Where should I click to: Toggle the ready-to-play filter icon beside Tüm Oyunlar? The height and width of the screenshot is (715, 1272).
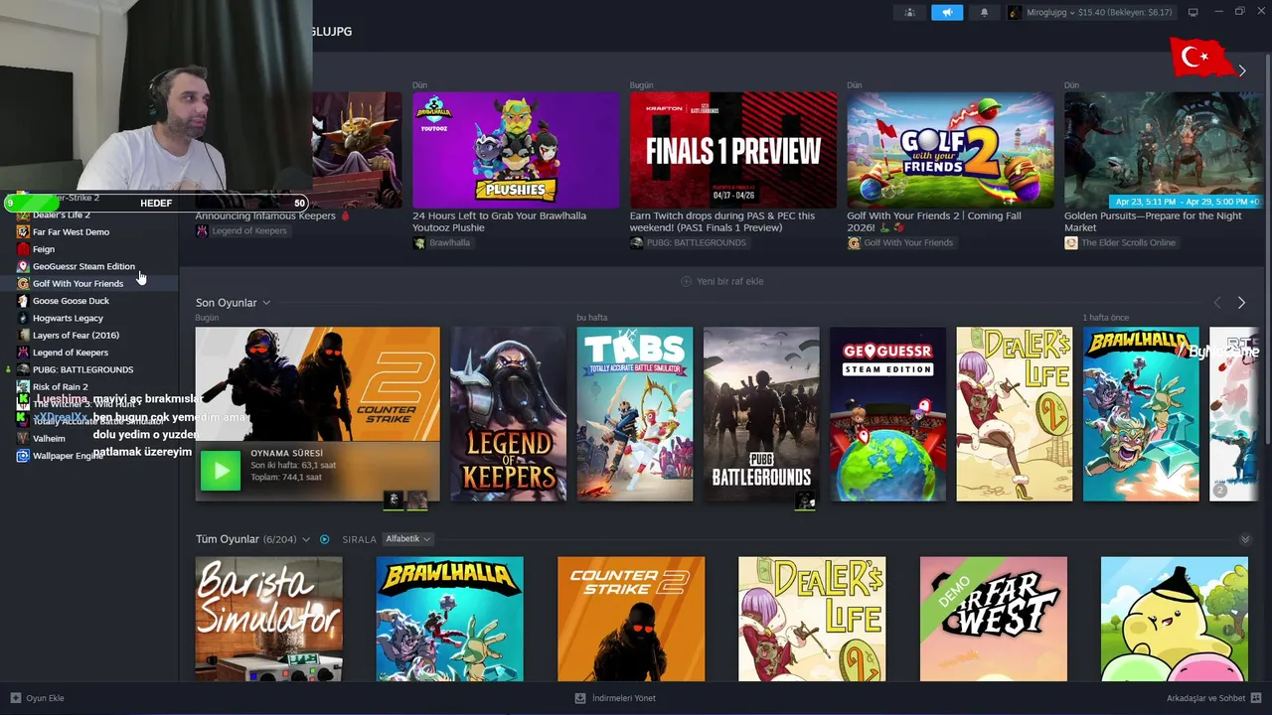click(x=324, y=539)
